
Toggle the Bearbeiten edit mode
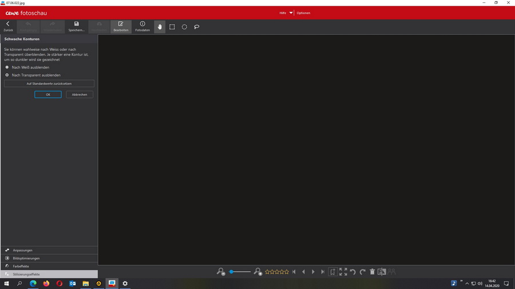[x=121, y=26]
